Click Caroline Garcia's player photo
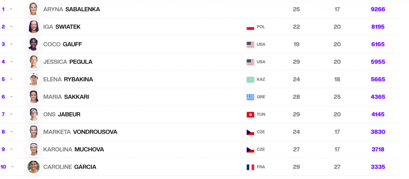The width and height of the screenshot is (409, 179). coord(34,167)
